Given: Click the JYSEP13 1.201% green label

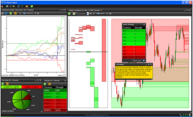Looking at the screenshot, I should click(x=11, y=87).
